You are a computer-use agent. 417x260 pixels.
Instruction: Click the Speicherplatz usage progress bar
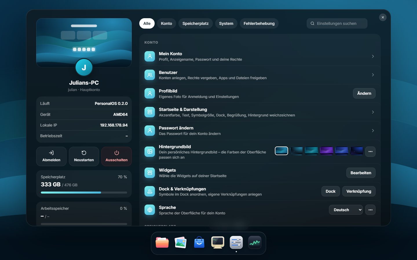(84, 192)
